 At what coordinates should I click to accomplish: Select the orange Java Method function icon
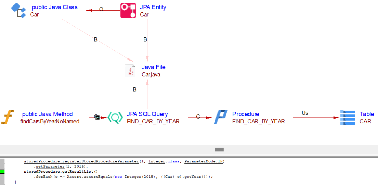tap(8, 117)
